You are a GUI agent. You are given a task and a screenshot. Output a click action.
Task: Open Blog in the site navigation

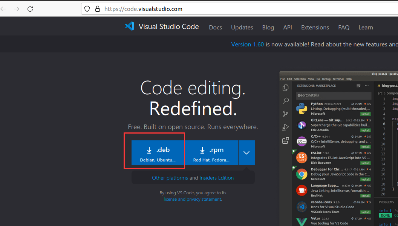click(x=268, y=28)
